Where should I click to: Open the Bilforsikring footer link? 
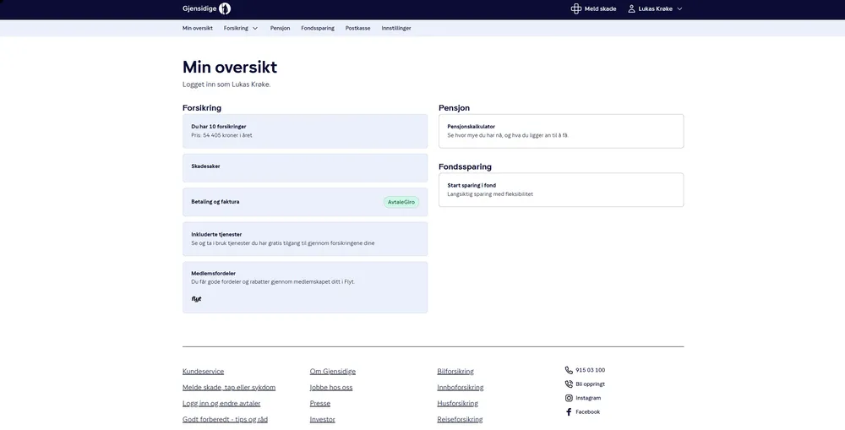pos(455,371)
